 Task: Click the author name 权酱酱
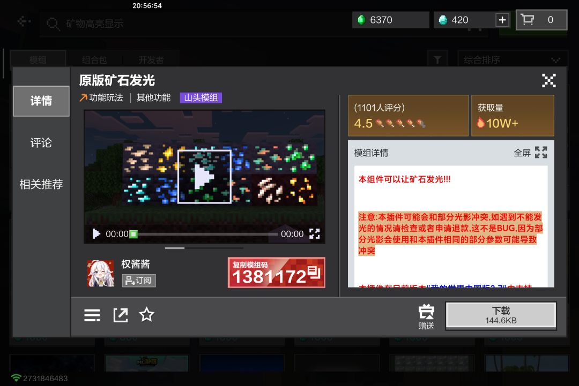point(136,264)
